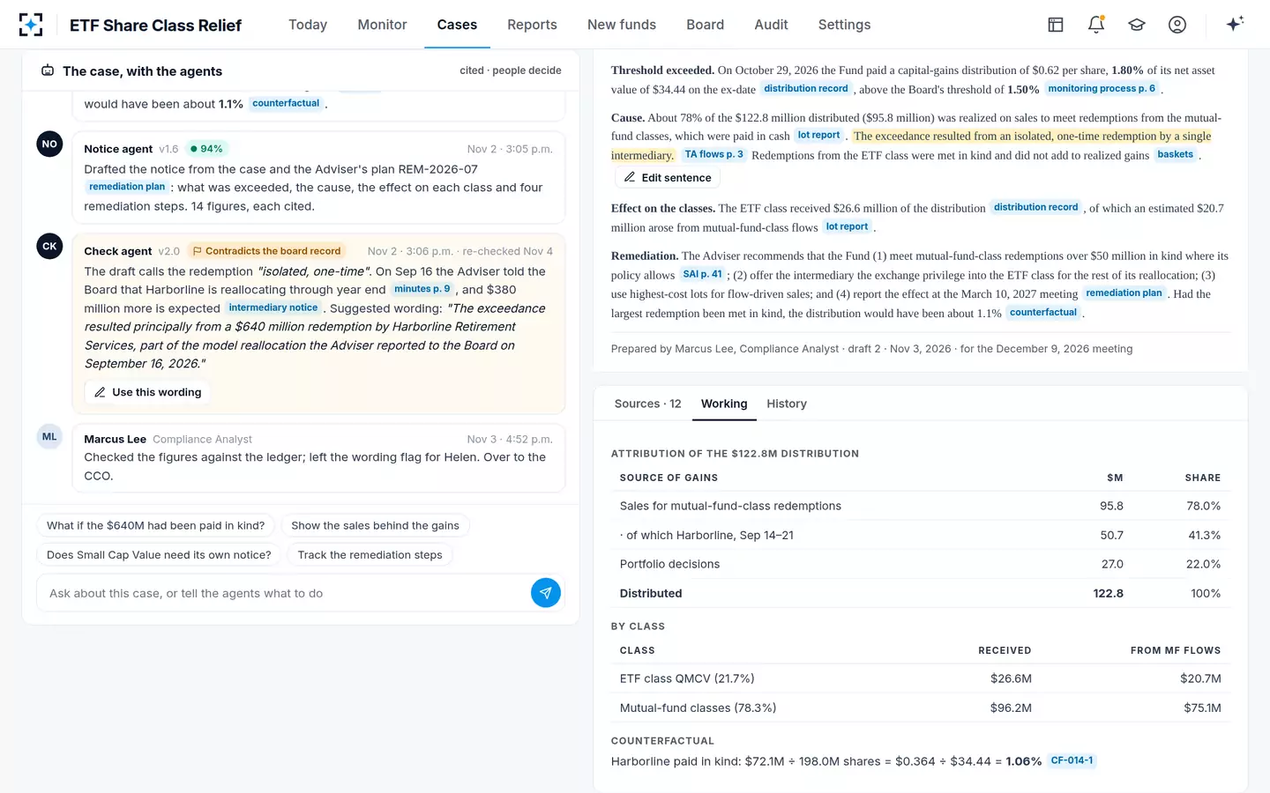Screen dimensions: 1270x793
Task: Click the ETF Share Class Relief logo icon
Action: click(x=31, y=25)
